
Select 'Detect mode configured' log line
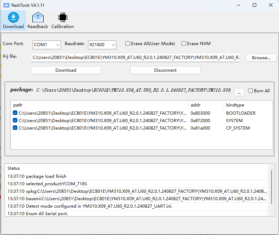click(136, 206)
